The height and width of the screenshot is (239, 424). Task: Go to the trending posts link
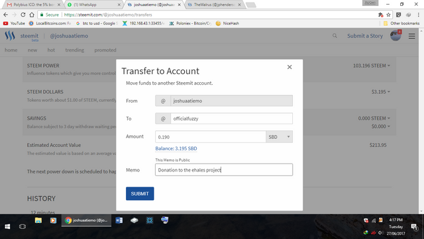(x=74, y=50)
